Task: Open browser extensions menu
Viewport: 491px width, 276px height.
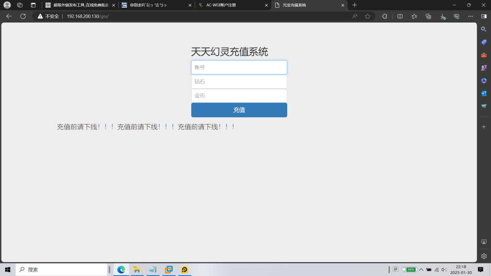Action: pos(385,16)
